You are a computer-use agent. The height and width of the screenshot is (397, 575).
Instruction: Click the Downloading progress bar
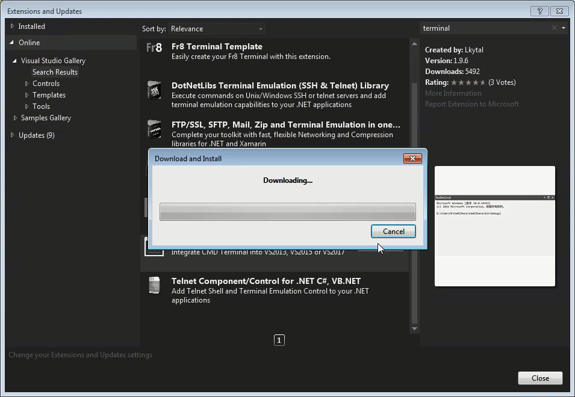pos(288,212)
